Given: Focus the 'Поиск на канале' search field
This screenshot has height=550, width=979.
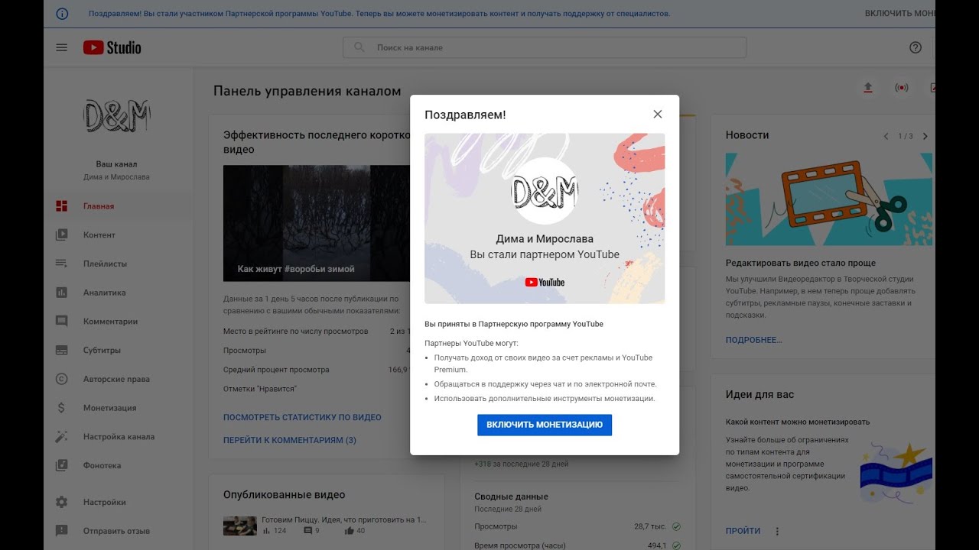Looking at the screenshot, I should pos(544,47).
